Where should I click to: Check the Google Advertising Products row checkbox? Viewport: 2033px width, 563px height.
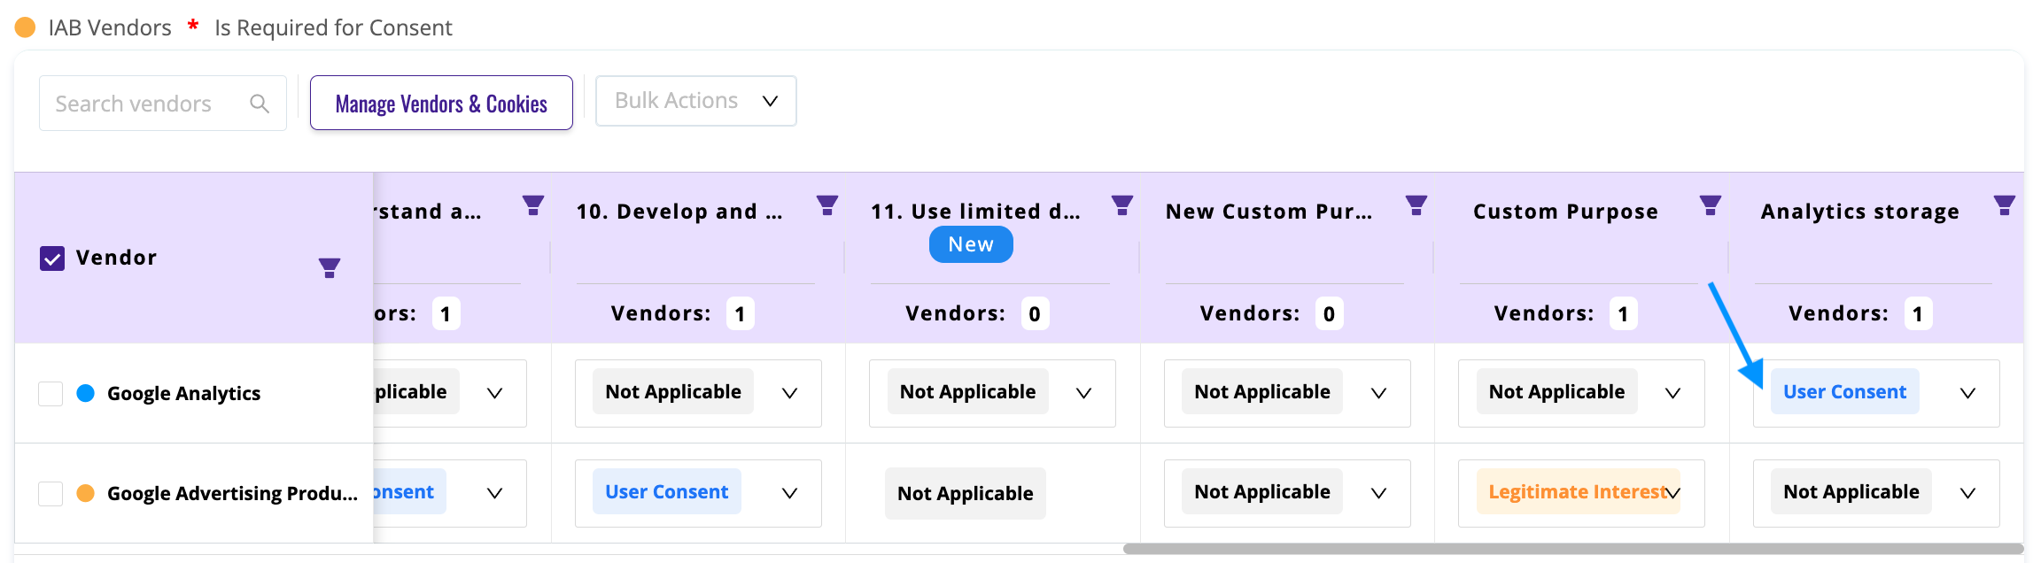(50, 493)
